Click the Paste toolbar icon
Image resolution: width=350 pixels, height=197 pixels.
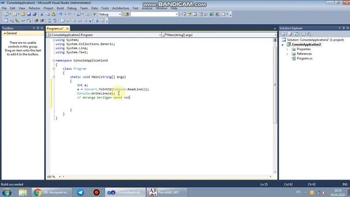[x=53, y=14]
